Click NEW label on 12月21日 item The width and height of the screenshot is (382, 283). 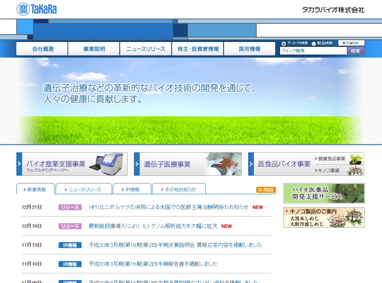[257, 207]
